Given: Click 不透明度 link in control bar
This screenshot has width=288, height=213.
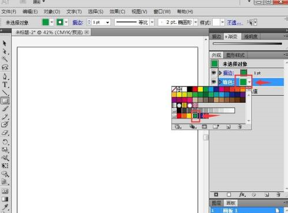Looking at the screenshot, I should pos(235,22).
